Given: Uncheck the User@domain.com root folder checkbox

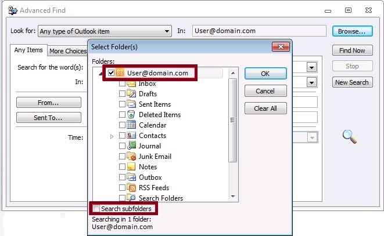Looking at the screenshot, I should click(111, 72).
